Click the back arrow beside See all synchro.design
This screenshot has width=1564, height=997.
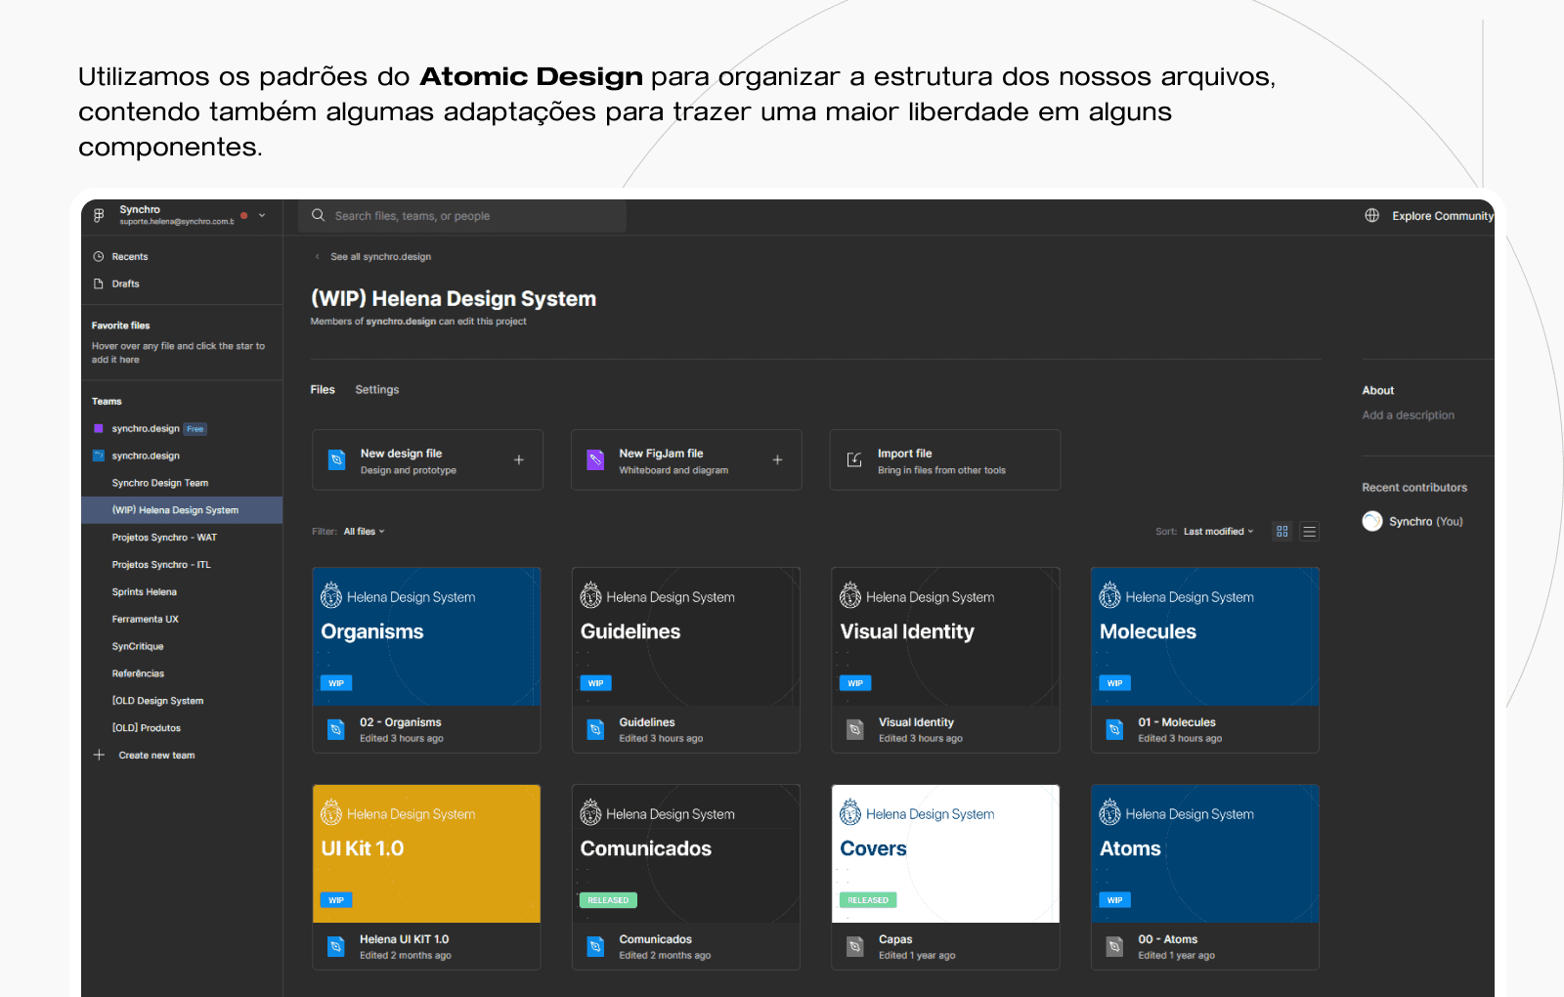pos(317,257)
